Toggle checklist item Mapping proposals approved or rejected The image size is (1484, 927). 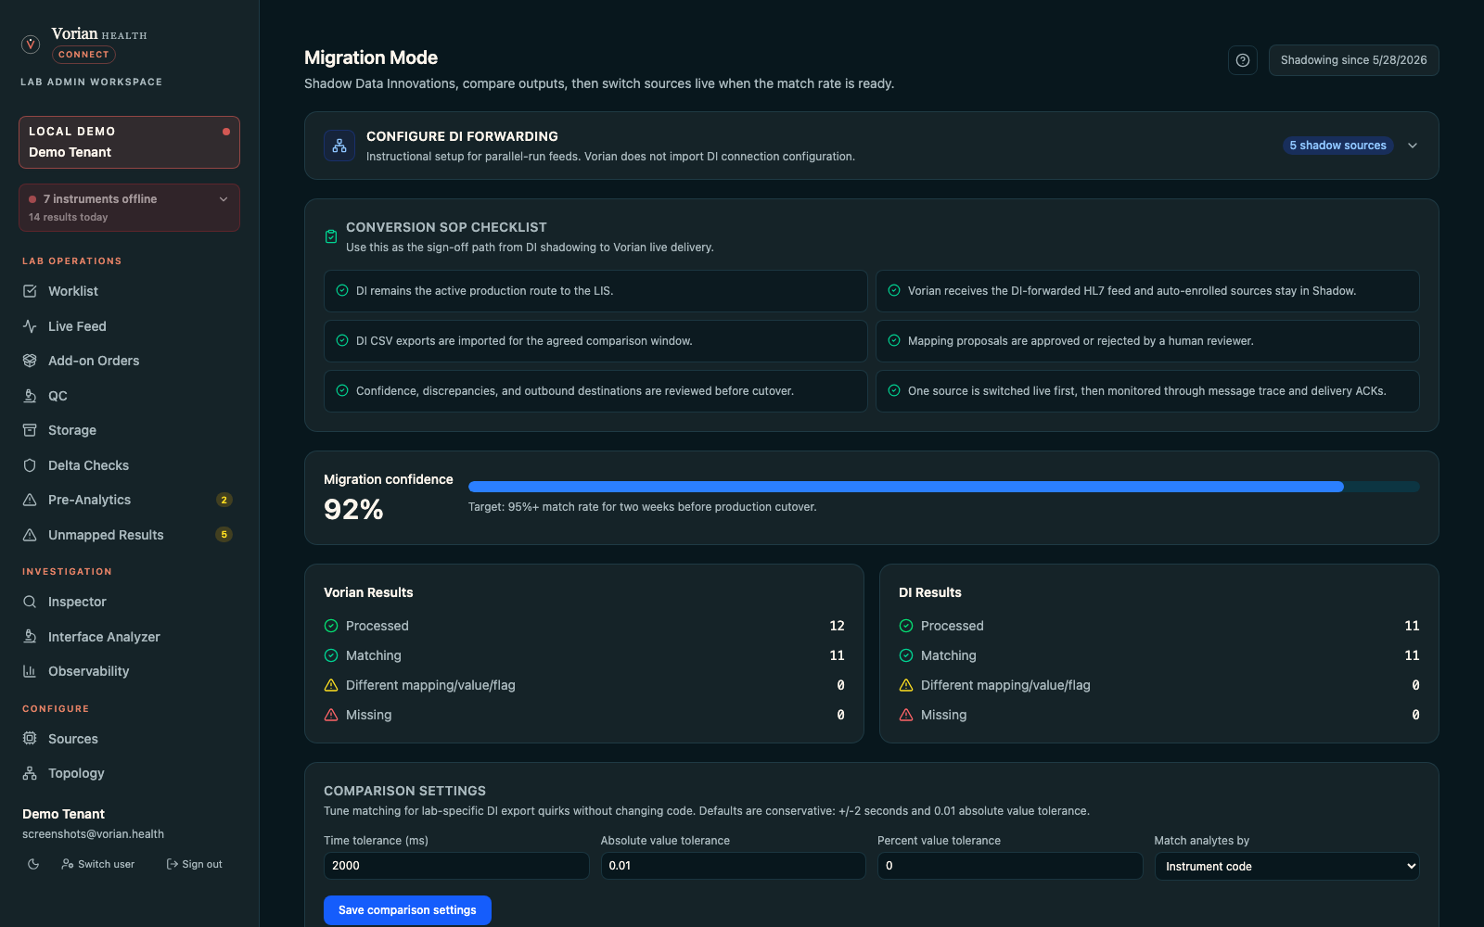tap(1147, 341)
